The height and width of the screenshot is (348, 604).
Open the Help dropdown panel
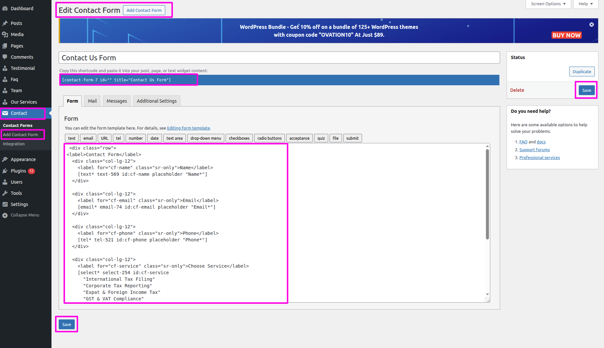[x=585, y=4]
